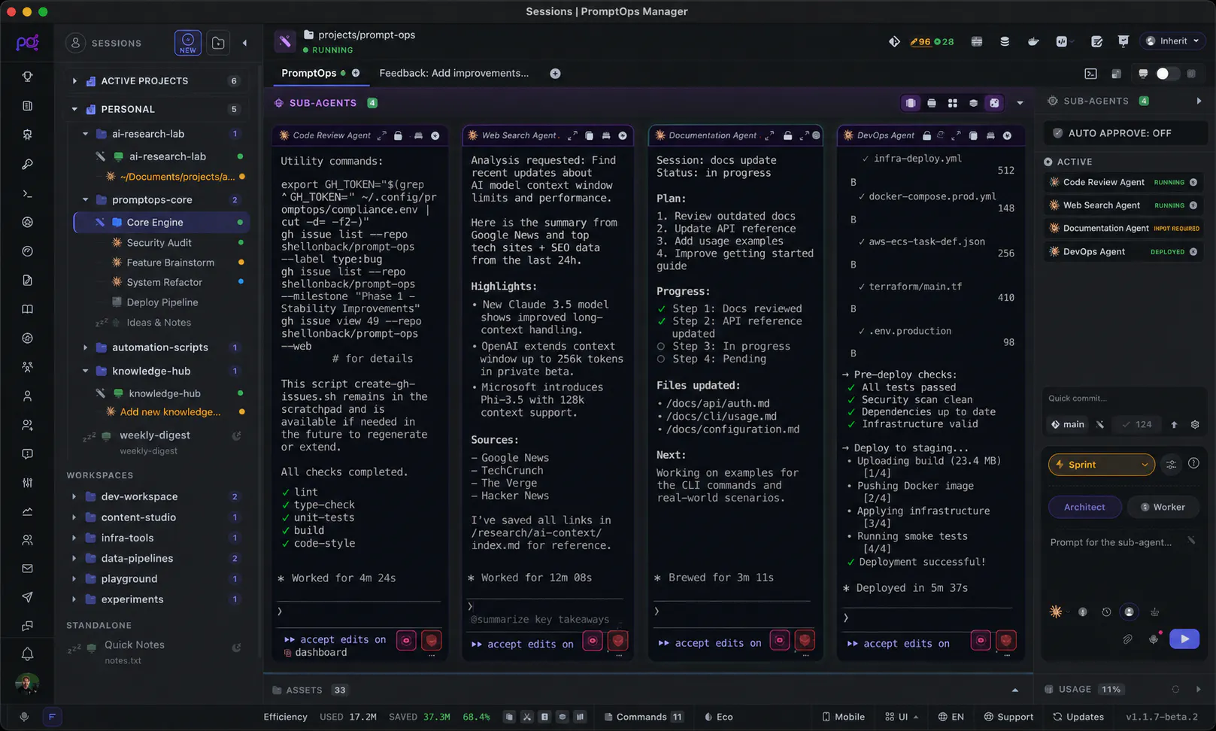Screen dimensions: 1216x731
Task: Expand the Code Review Agent panel
Action: coord(381,135)
